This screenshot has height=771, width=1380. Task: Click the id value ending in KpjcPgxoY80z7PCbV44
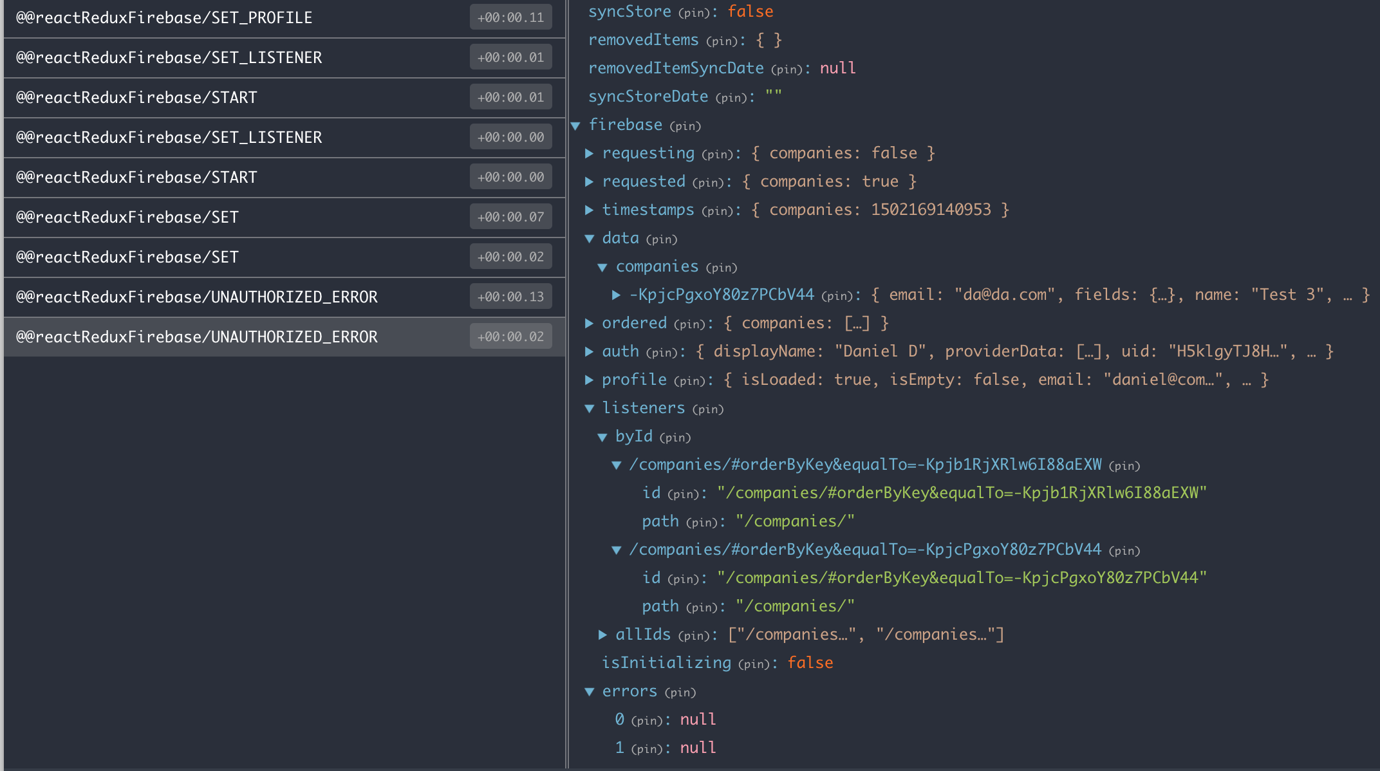pos(962,578)
